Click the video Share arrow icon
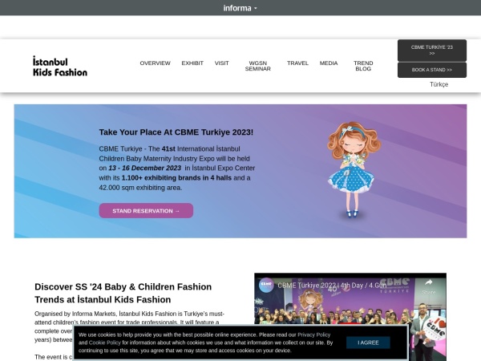Image resolution: width=481 pixels, height=361 pixels. click(x=429, y=282)
